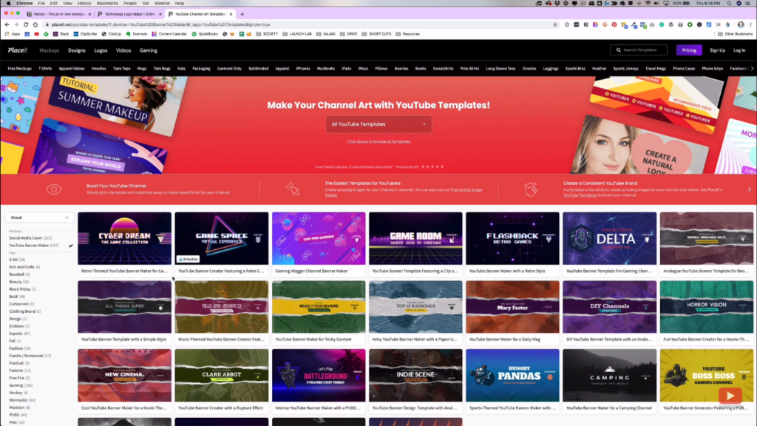This screenshot has width=757, height=426.
Task: Click the Wi-Fi icon in menu bar
Action: (648, 4)
